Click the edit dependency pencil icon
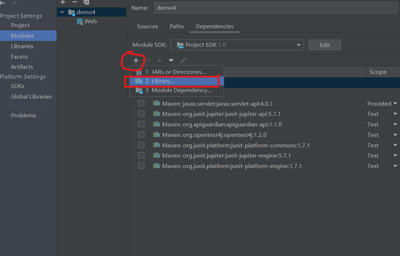The image size is (400, 256). 183,60
